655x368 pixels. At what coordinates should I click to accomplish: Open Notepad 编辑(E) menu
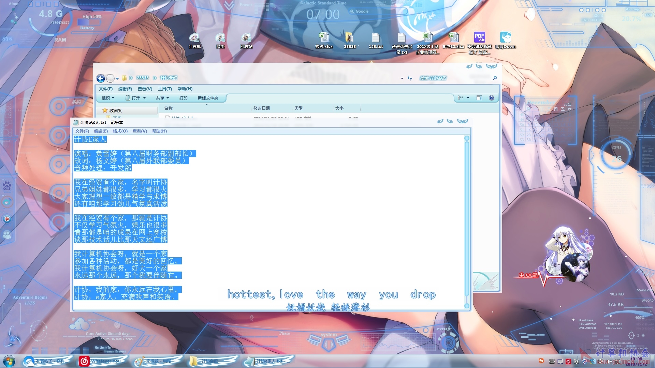coord(101,131)
